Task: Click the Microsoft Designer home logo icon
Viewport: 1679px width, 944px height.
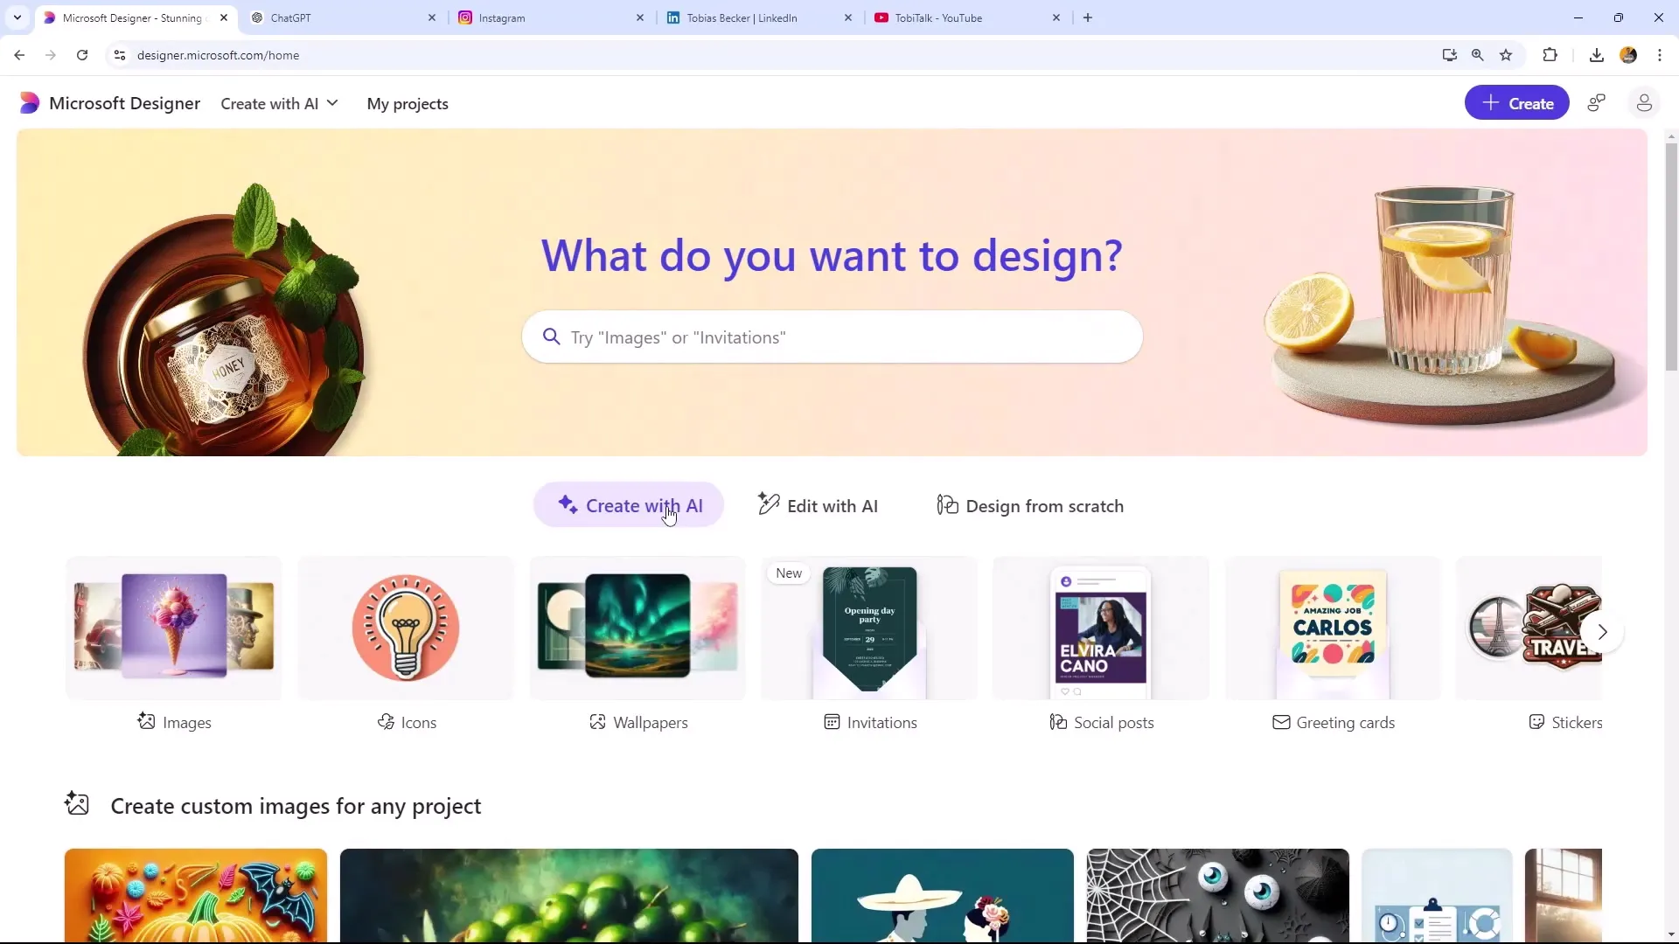Action: (29, 102)
